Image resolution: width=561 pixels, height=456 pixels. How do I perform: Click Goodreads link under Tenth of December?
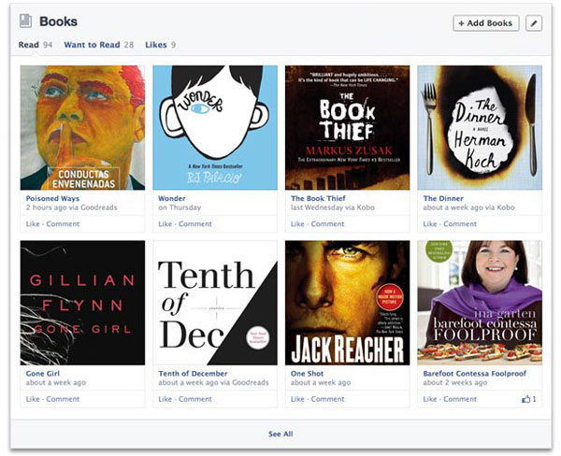[x=250, y=383]
